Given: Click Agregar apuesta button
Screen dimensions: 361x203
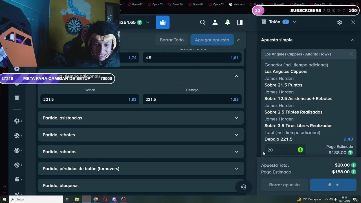Looking at the screenshot, I should [x=212, y=40].
